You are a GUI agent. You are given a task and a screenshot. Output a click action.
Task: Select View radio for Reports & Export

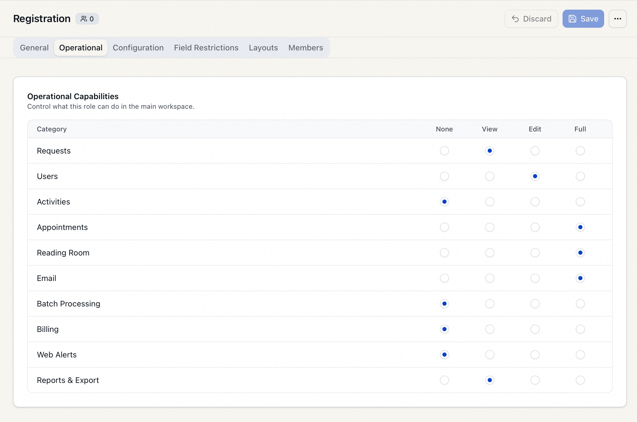pos(490,380)
